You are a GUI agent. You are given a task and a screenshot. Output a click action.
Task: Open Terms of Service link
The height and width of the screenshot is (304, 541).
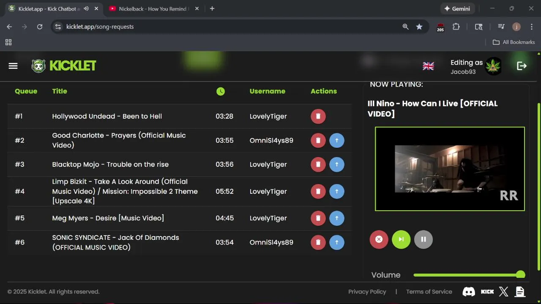[x=429, y=292]
